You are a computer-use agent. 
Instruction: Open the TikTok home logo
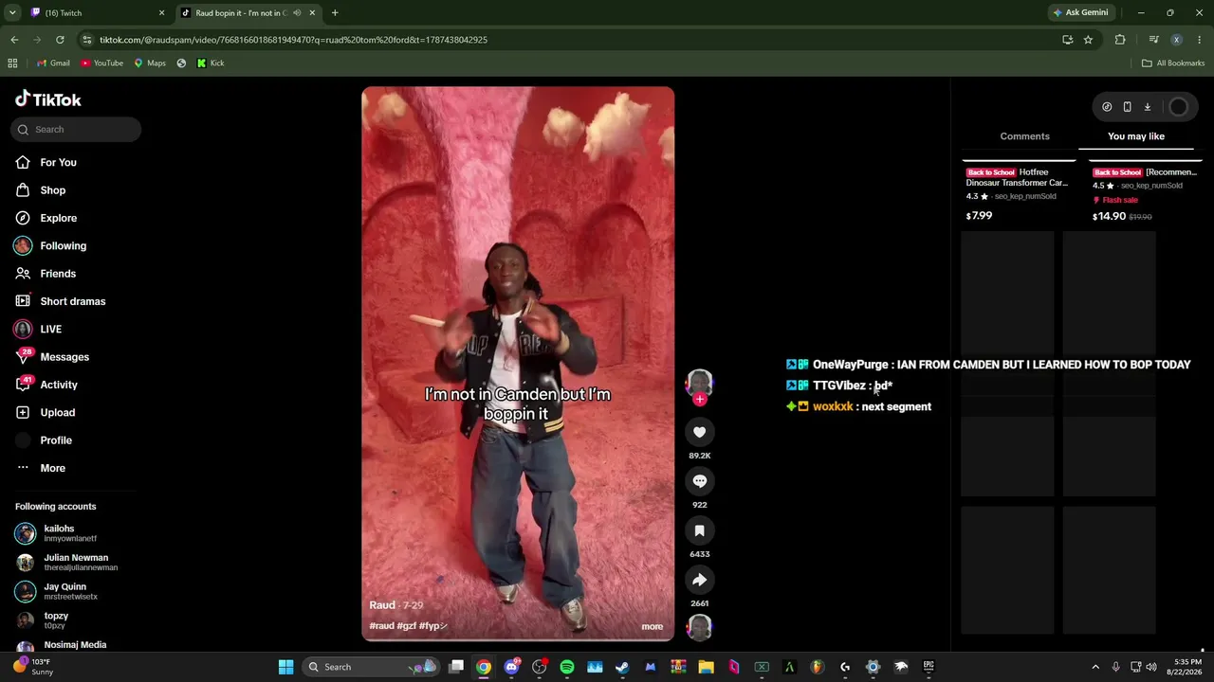(x=48, y=99)
